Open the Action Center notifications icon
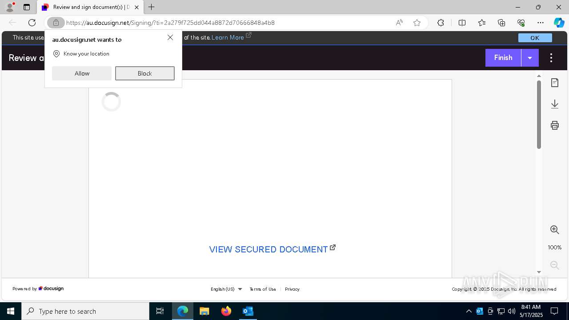The width and height of the screenshot is (569, 320). click(x=554, y=311)
